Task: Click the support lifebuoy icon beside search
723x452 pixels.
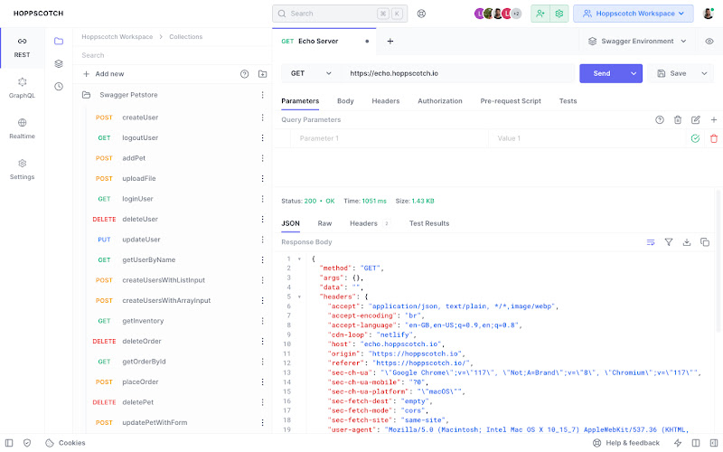Action: [x=421, y=14]
